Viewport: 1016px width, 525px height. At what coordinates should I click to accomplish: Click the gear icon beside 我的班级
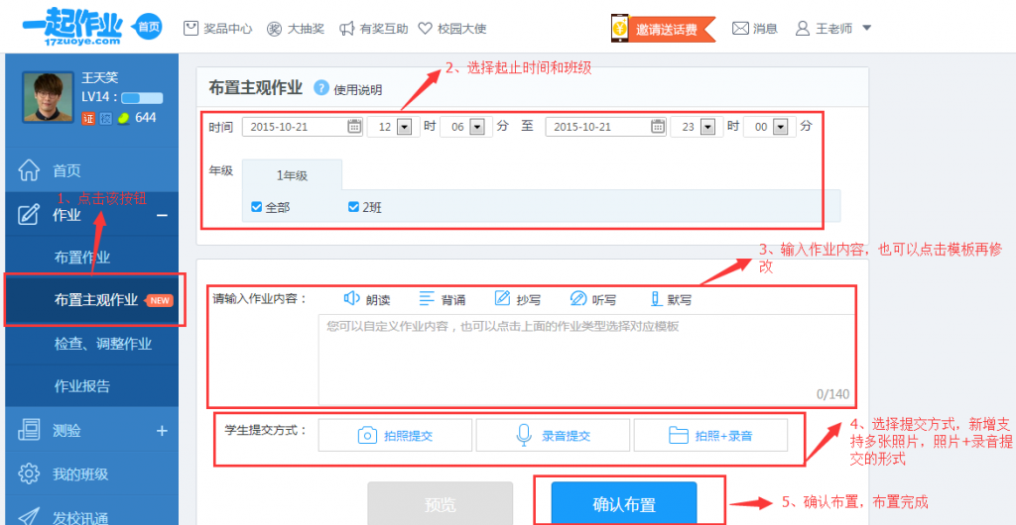point(29,473)
